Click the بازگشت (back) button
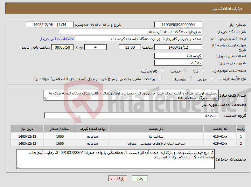Screen dimensions: 251x187 (118, 178)
